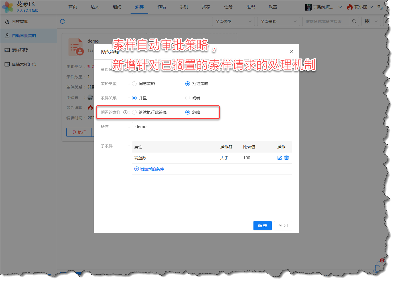The height and width of the screenshot is (283, 396).
Task: Click the search magnifier icon
Action: point(354,21)
